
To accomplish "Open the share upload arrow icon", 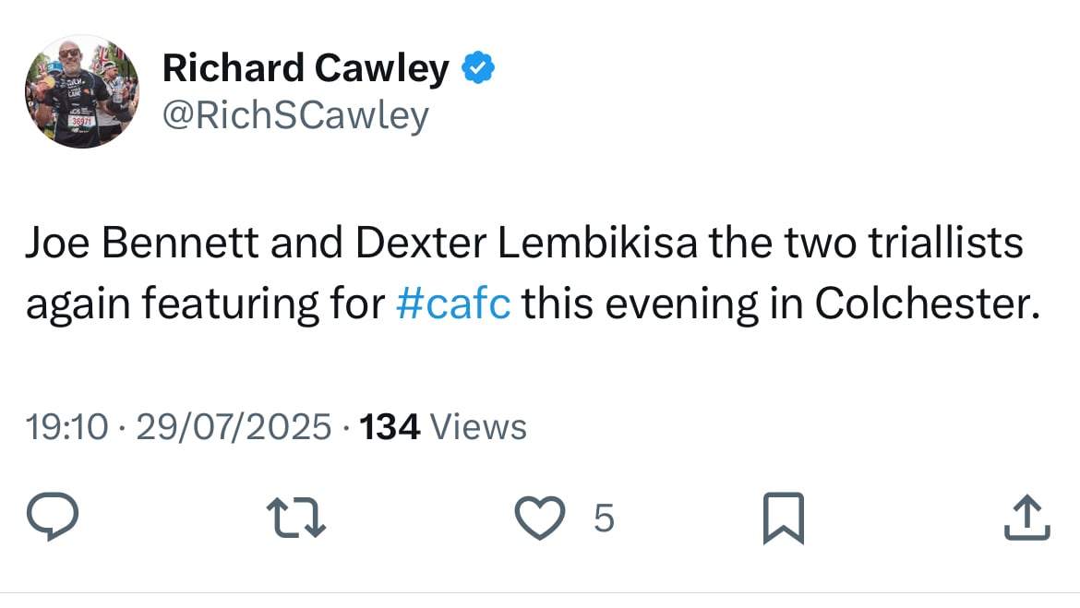I will [1027, 517].
